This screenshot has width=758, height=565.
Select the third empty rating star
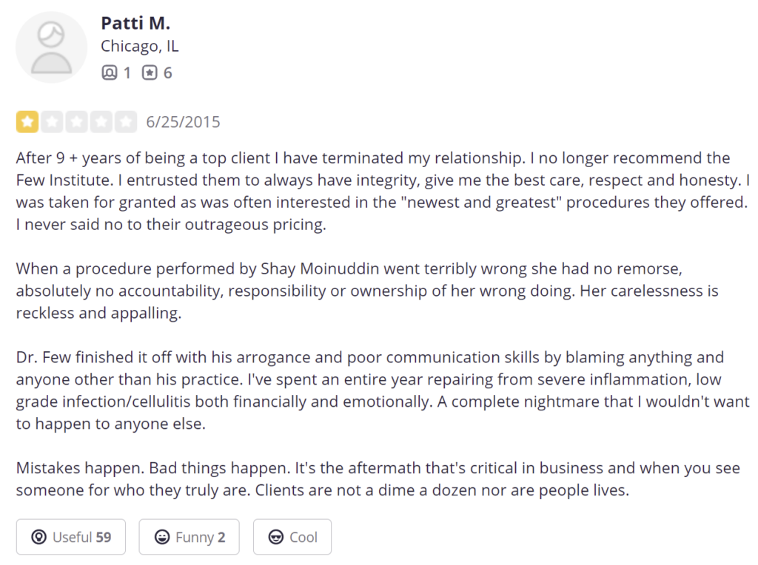[77, 122]
